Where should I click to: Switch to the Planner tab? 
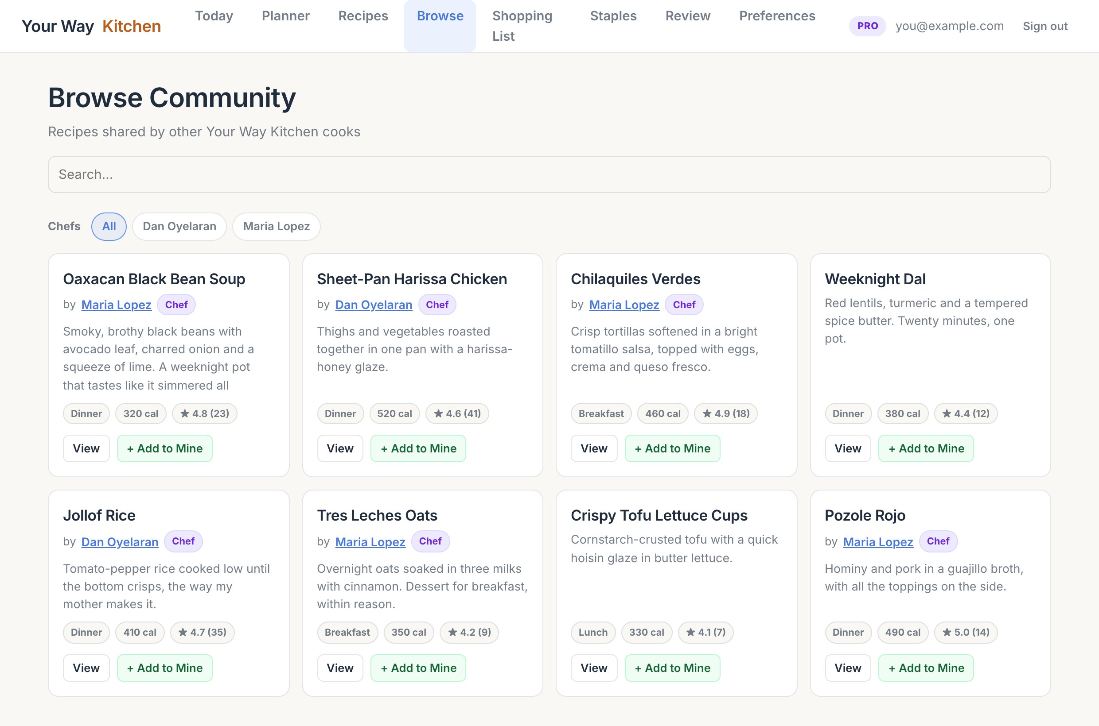point(285,16)
